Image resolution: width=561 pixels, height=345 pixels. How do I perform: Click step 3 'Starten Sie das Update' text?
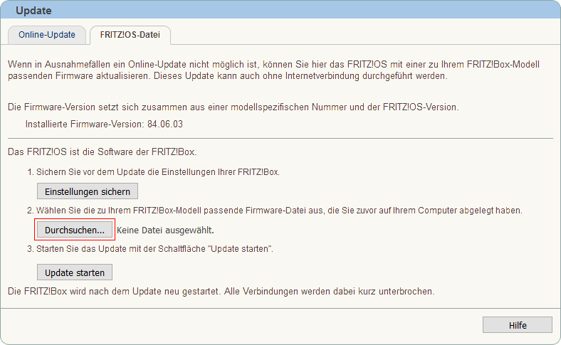click(154, 249)
